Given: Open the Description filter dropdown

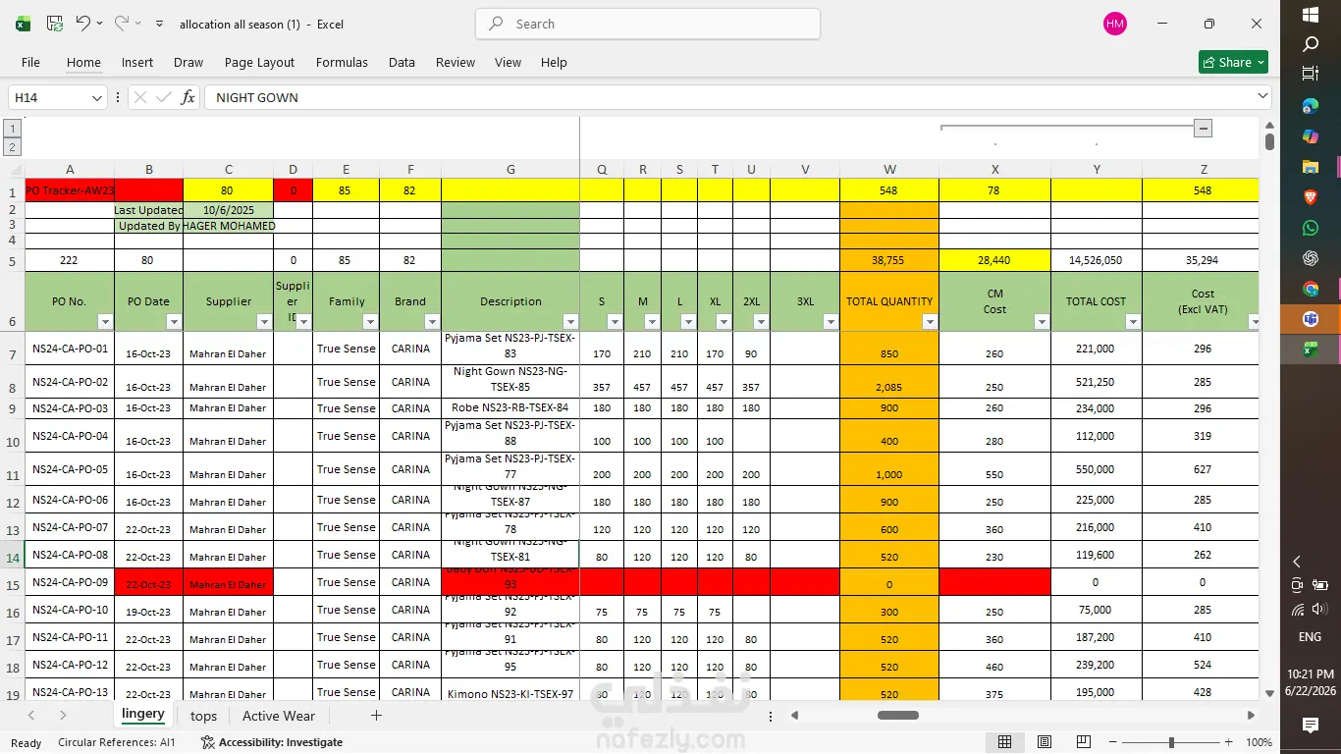Looking at the screenshot, I should [570, 321].
